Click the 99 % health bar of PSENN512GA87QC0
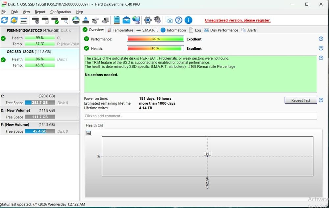 point(40,38)
